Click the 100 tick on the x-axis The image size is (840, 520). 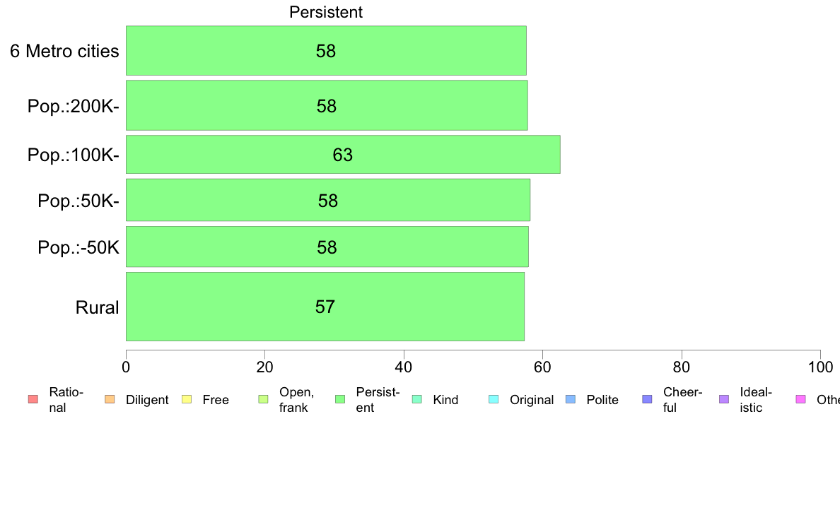pyautogui.click(x=820, y=367)
